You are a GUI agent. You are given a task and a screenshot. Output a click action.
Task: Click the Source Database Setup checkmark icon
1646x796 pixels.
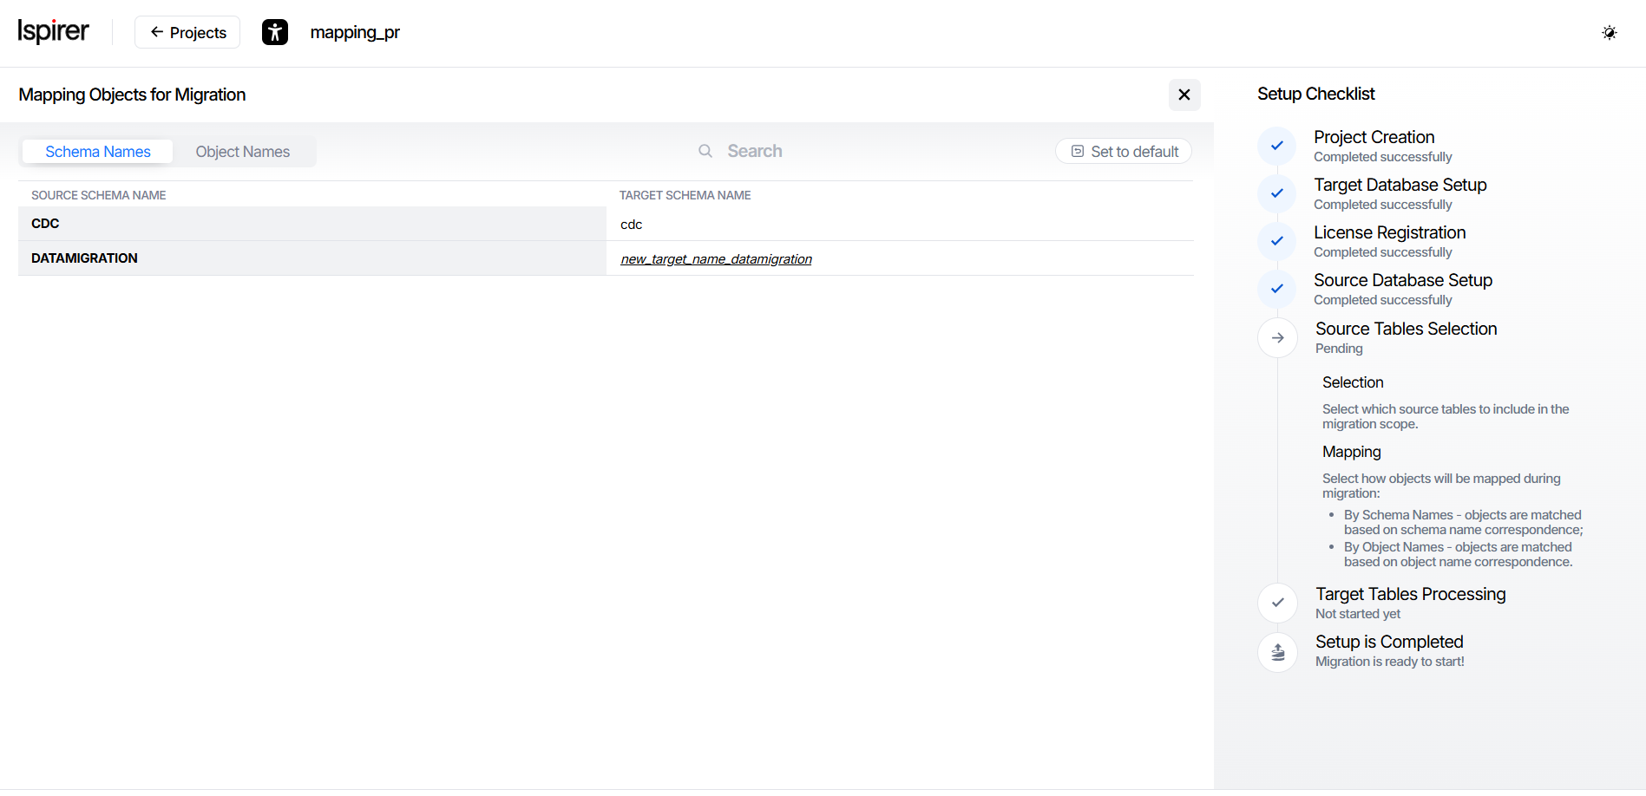tap(1276, 289)
